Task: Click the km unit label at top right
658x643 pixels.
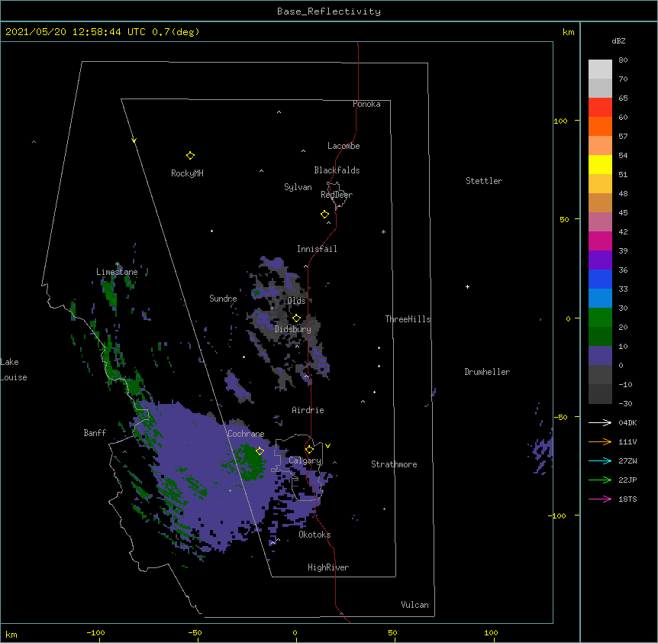Action: pyautogui.click(x=568, y=32)
